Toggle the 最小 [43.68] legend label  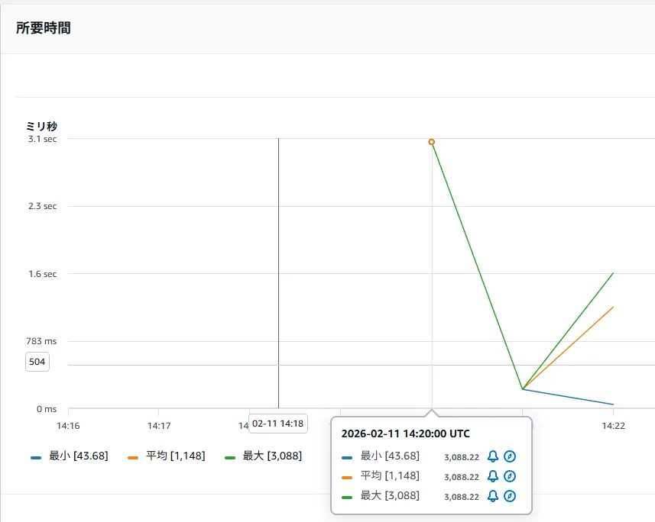[x=78, y=456]
